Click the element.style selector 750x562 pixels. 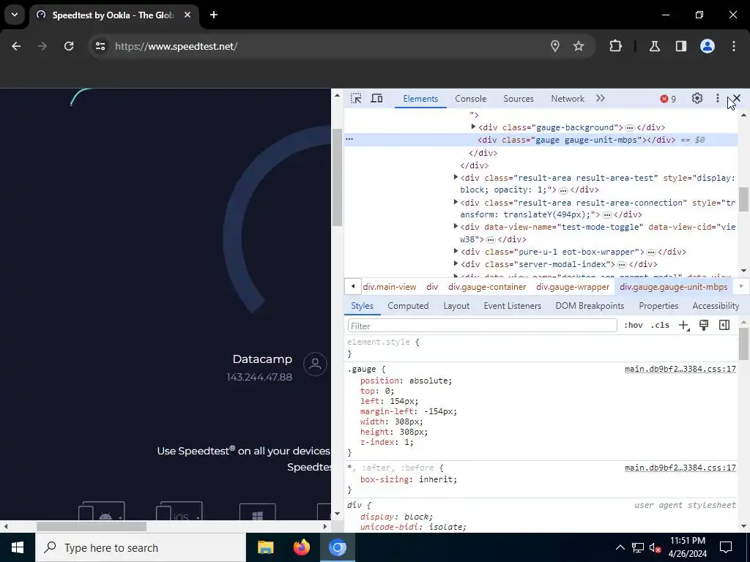(x=379, y=342)
